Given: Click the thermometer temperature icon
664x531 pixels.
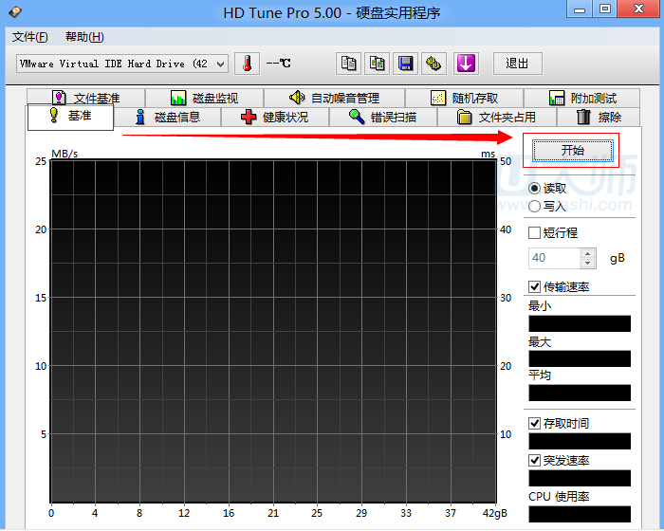Looking at the screenshot, I should tap(247, 64).
